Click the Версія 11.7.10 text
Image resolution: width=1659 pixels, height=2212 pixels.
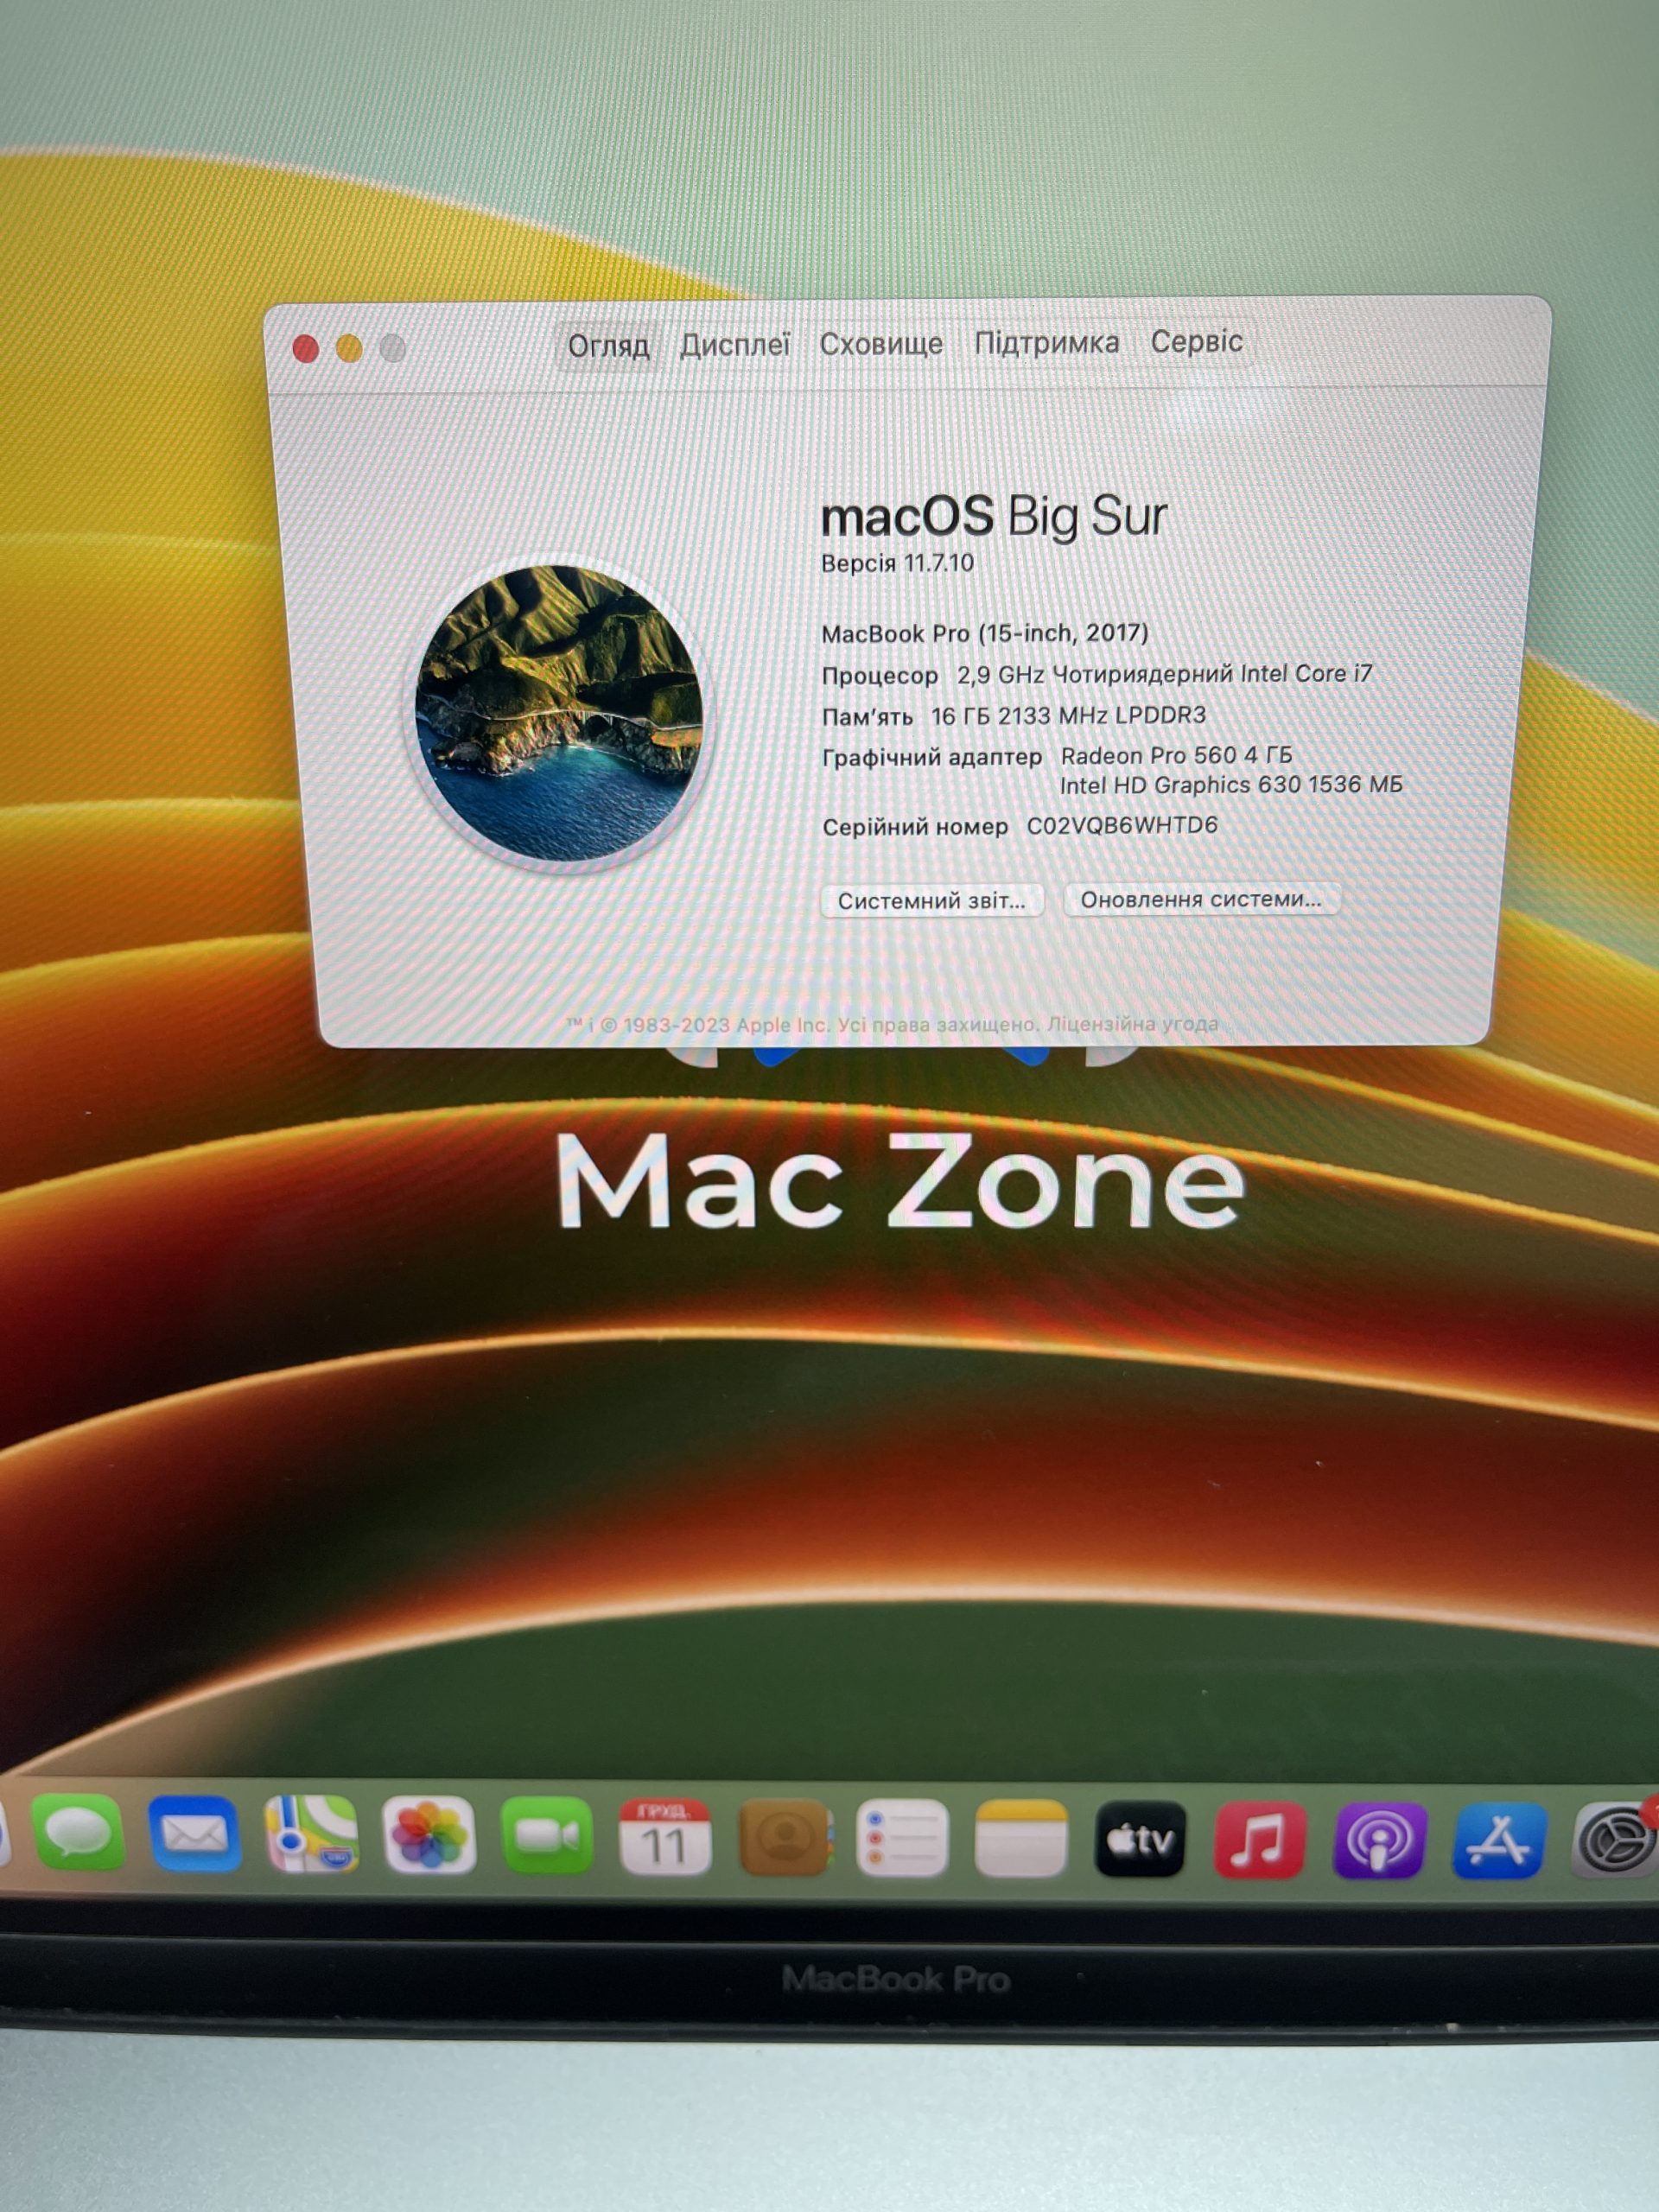[897, 563]
